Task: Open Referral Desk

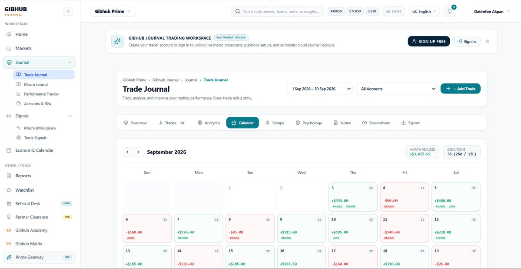Action: tap(39, 203)
